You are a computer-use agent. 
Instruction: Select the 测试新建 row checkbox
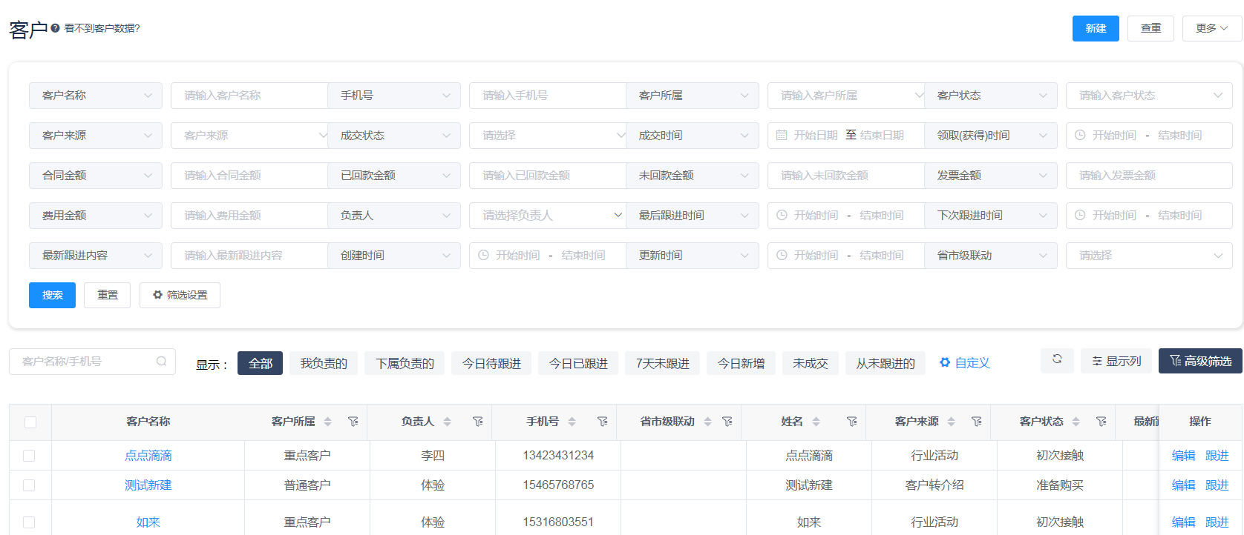pos(29,485)
